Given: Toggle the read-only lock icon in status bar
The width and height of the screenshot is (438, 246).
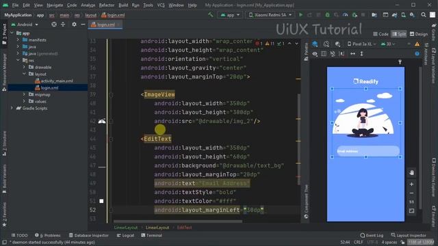Looking at the screenshot, I should pos(402,242).
